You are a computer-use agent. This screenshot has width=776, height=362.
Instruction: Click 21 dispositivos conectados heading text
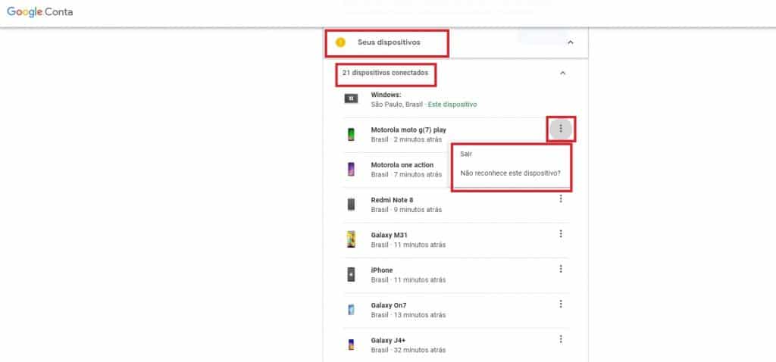tap(386, 73)
